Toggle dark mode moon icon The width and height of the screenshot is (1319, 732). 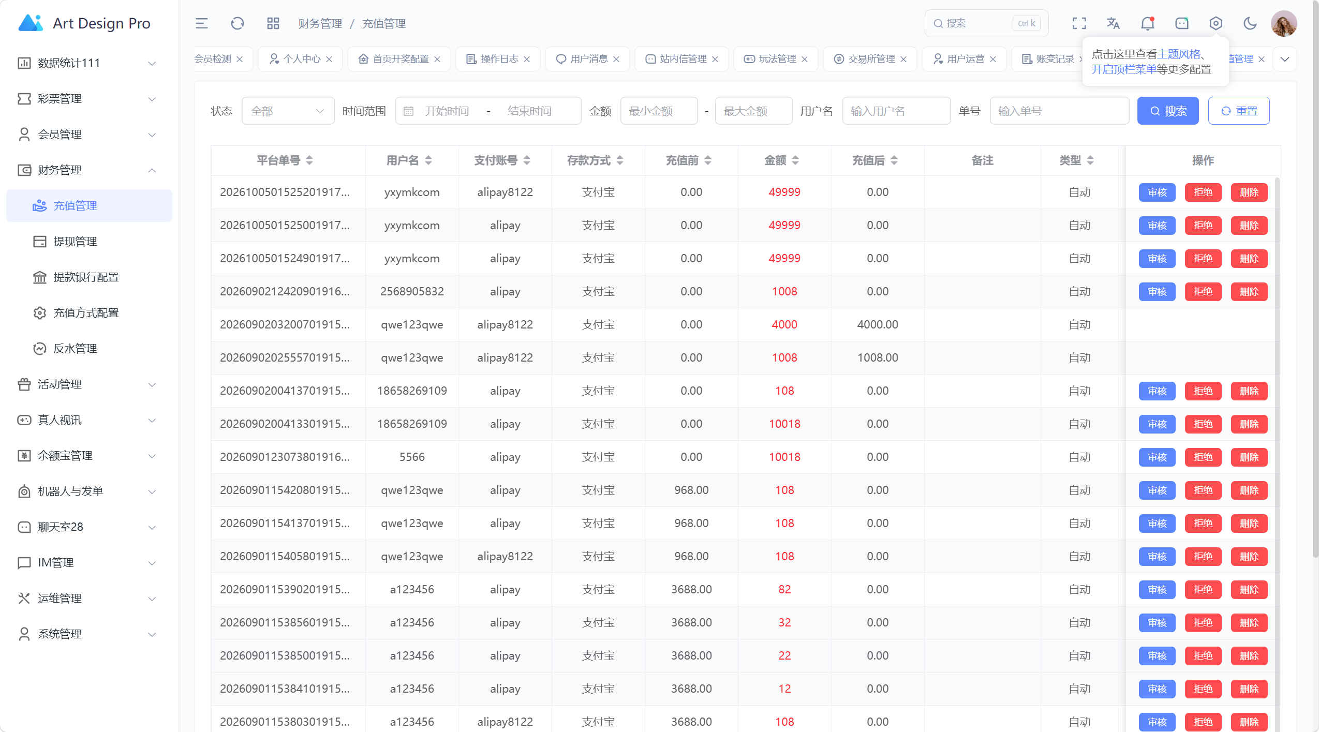(x=1250, y=23)
